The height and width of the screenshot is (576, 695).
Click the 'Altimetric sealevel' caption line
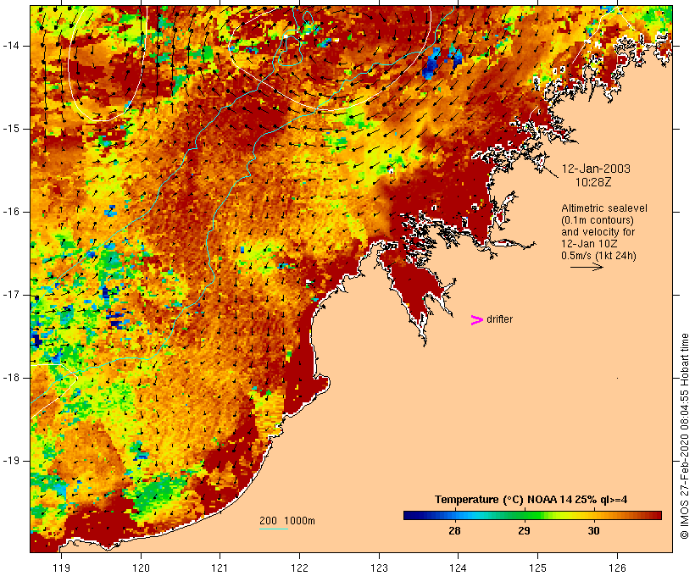click(x=604, y=208)
